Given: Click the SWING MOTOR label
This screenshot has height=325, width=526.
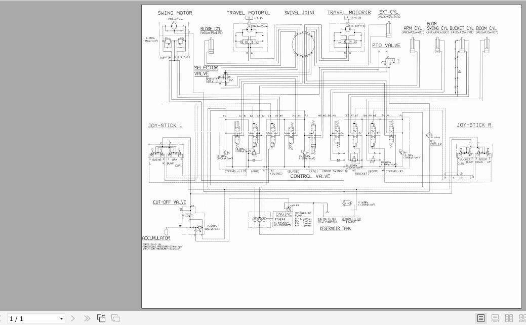Looking at the screenshot, I should click(x=175, y=13).
